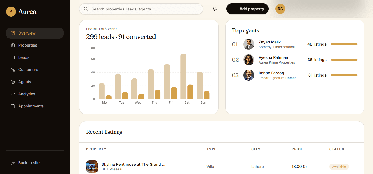373x174 pixels.
Task: Click Zayan Malik's listings progress bar
Action: point(344,44)
